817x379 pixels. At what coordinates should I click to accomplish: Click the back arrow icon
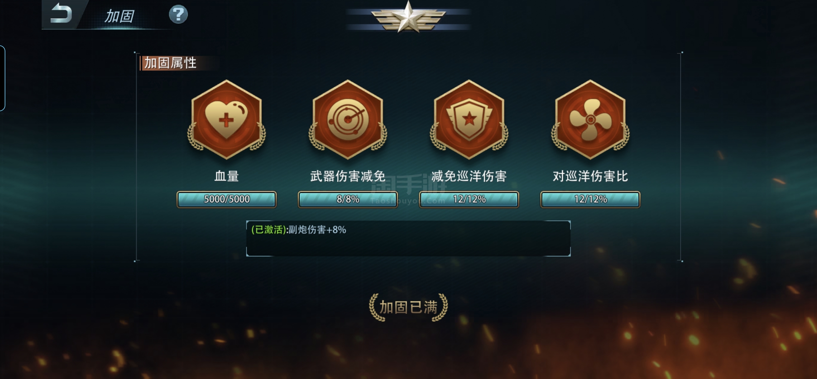[61, 14]
